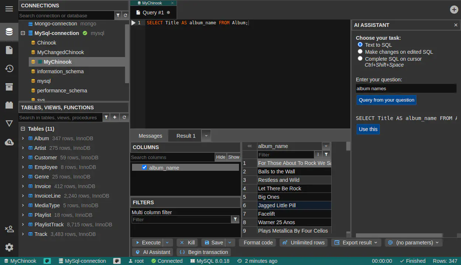
Task: Select the Query #1 tab
Action: [x=153, y=13]
